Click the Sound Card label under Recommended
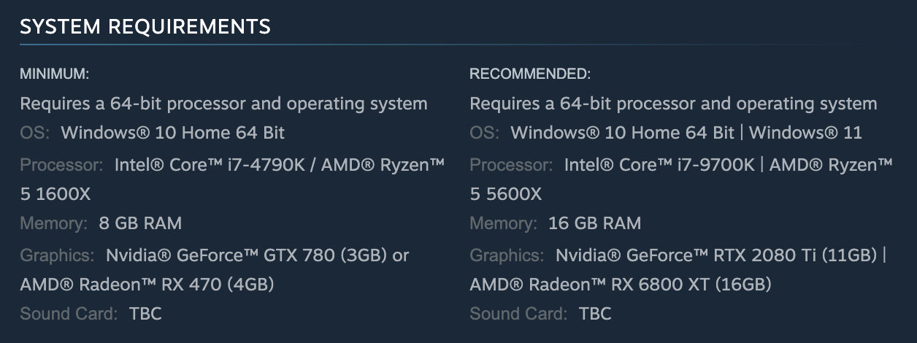The image size is (917, 343). click(x=518, y=314)
